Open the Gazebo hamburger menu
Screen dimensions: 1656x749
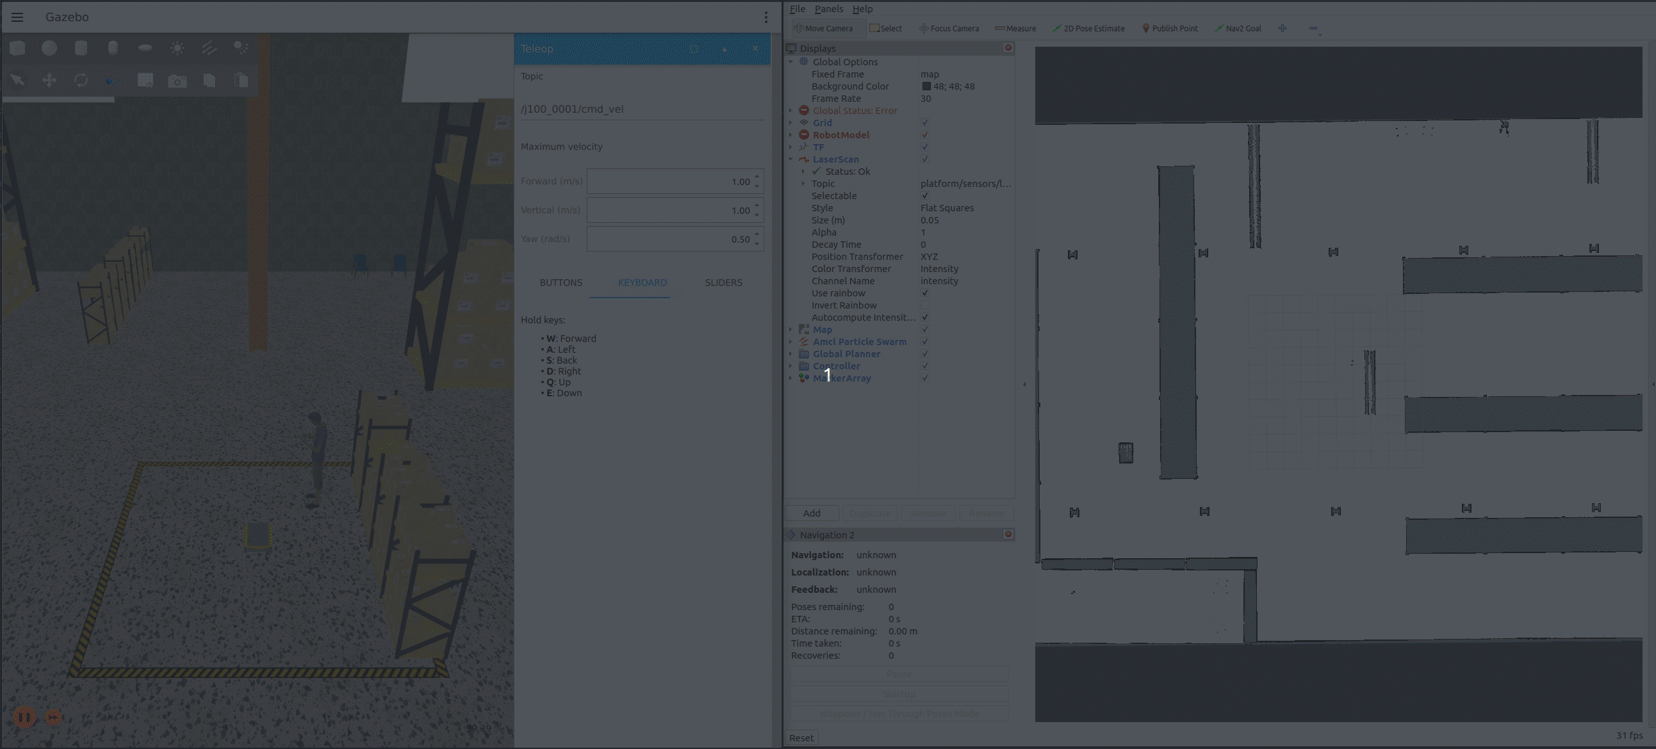[17, 17]
